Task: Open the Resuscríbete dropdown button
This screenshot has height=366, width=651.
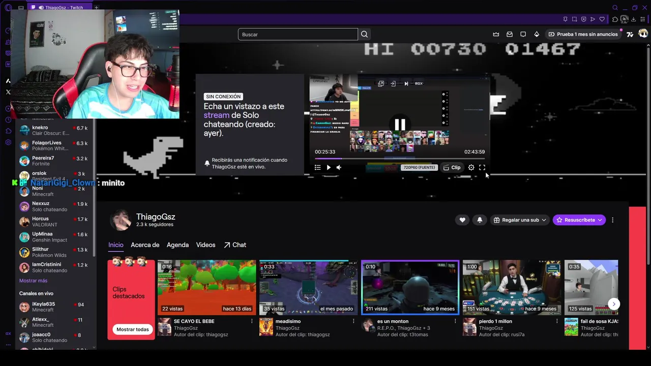Action: [579, 220]
